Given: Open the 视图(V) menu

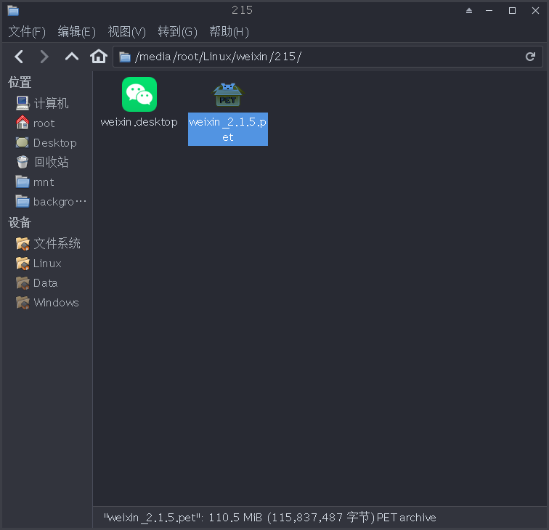Looking at the screenshot, I should coord(127,32).
